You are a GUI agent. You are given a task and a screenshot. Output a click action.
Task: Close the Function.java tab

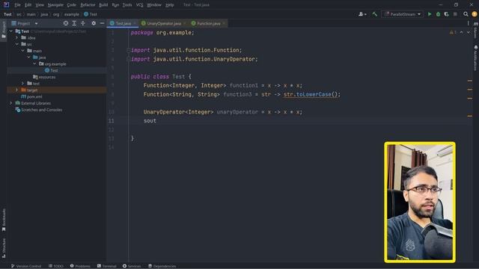224,23
